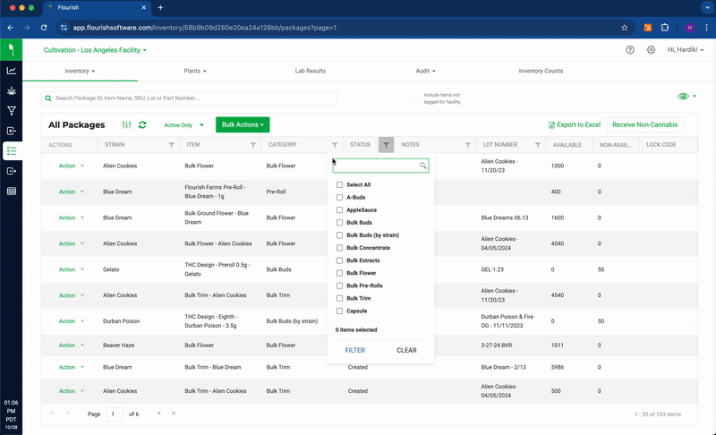Click the column settings sliders icon

(126, 124)
